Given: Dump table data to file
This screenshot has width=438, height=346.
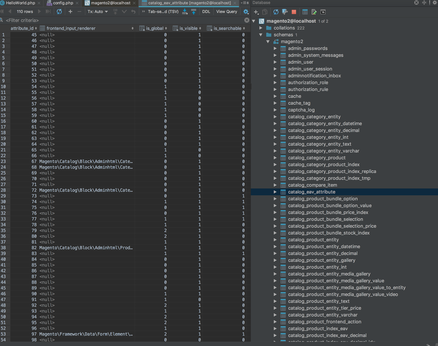Looking at the screenshot, I should [185, 12].
